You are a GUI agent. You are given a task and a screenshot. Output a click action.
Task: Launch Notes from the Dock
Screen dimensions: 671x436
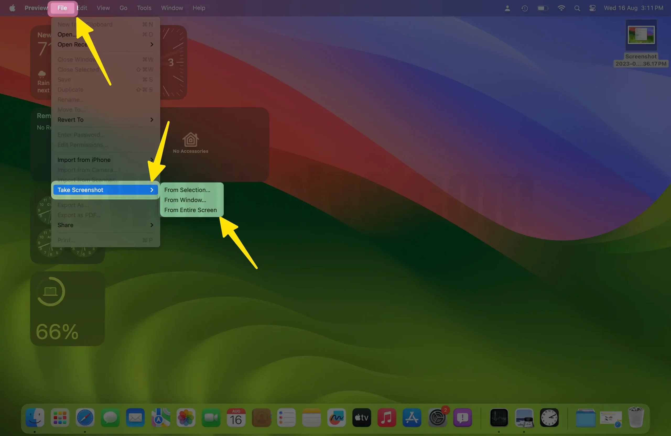[311, 417]
